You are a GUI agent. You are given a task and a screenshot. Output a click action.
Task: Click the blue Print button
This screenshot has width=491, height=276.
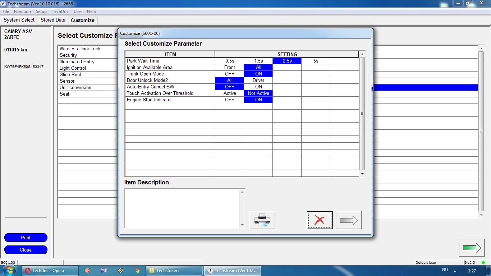point(26,238)
